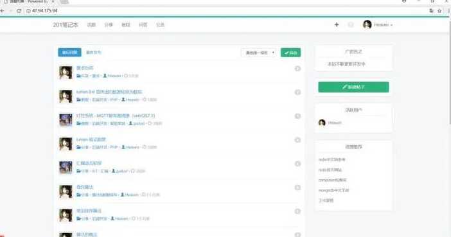Expand the Heaven username dropdown in navbar
The height and width of the screenshot is (237, 451).
[383, 25]
